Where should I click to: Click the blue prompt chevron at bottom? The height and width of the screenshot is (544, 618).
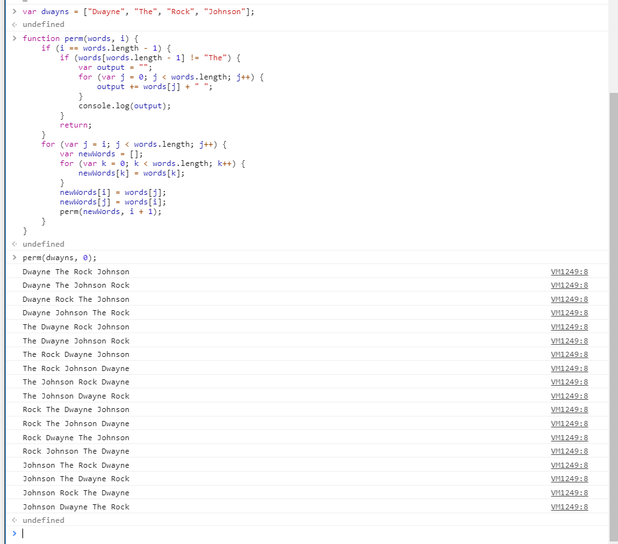pos(15,533)
